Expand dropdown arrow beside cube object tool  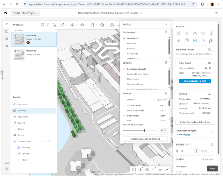coord(106,25)
